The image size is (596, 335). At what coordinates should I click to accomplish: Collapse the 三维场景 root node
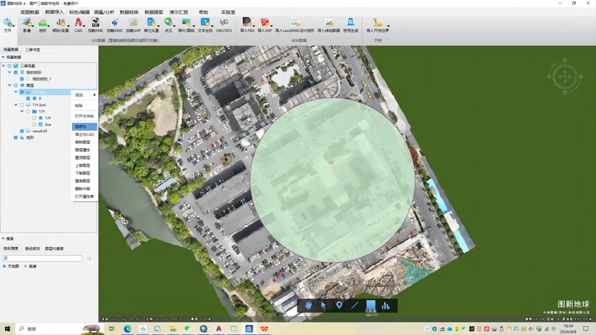tap(3, 66)
